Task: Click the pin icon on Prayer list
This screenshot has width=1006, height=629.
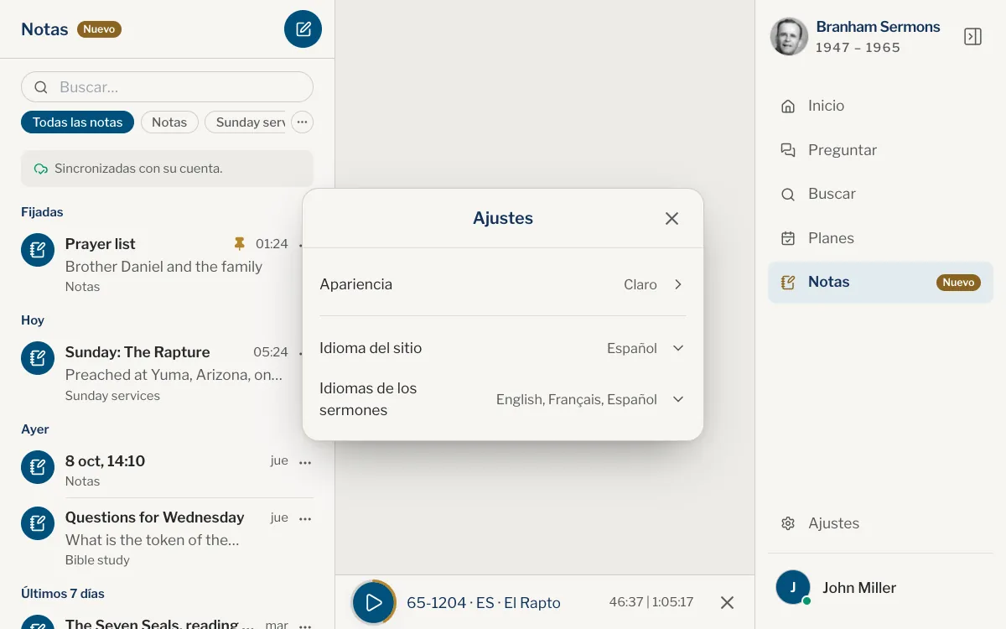Action: [x=240, y=244]
